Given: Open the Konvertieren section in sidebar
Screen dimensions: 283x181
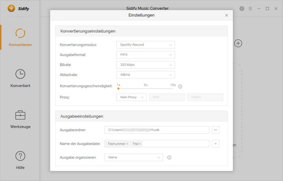Looking at the screenshot, I should pos(20,38).
